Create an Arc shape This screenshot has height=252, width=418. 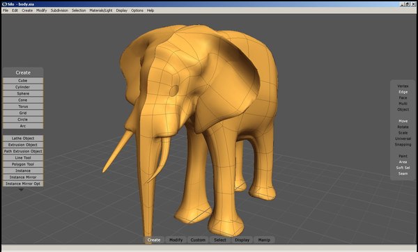click(x=23, y=126)
